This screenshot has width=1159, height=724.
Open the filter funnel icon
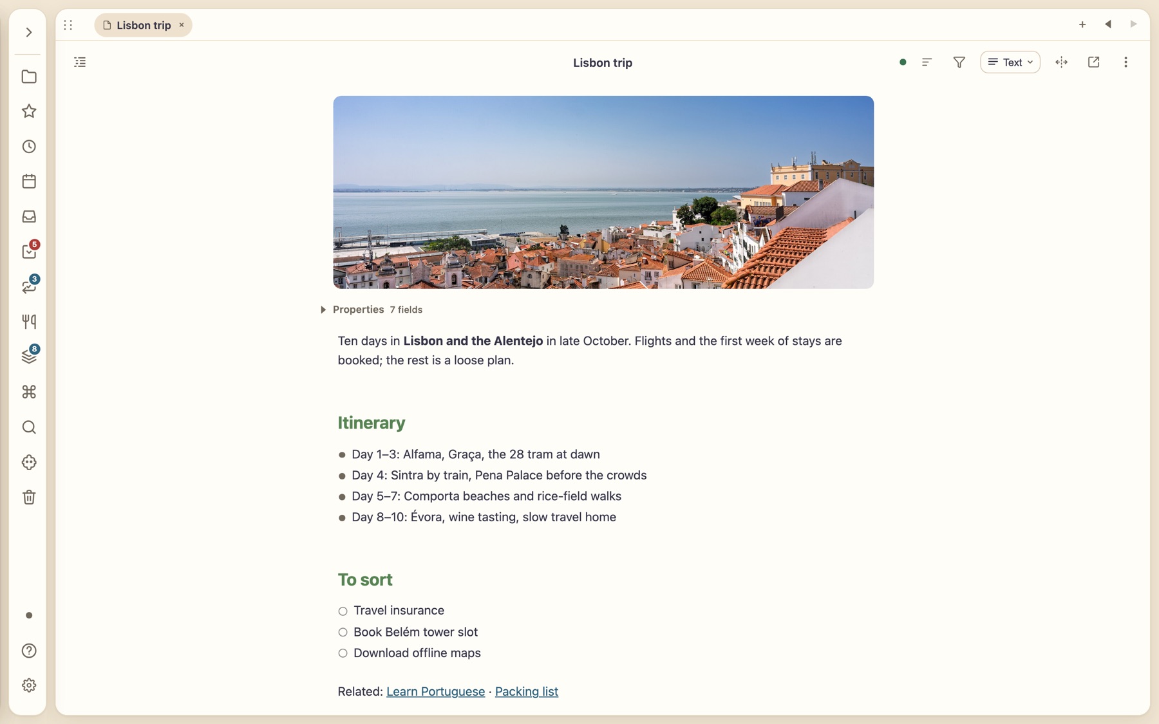coord(959,62)
